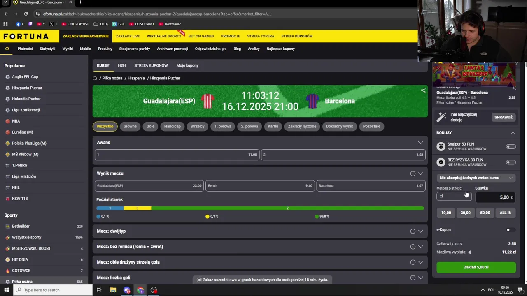Viewport: 527px width, 296px height.
Task: Collapse the Wynik meczu section
Action: 420,173
